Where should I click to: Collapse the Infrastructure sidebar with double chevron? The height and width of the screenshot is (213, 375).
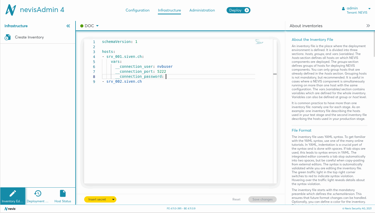pos(68,26)
